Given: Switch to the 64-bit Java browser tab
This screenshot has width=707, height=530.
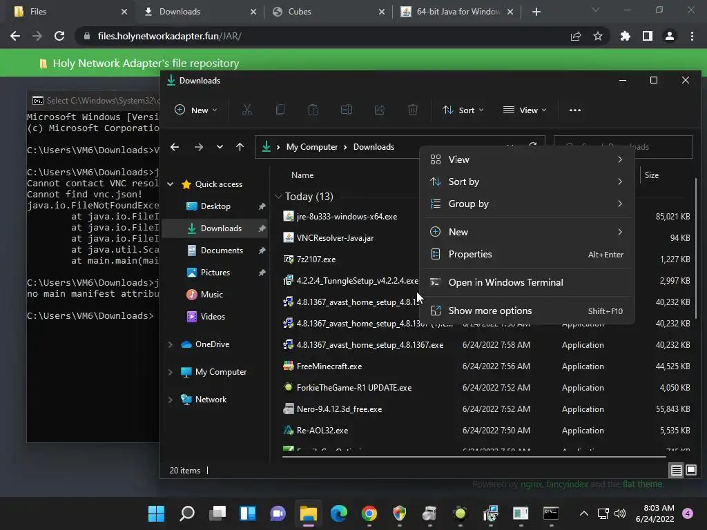Looking at the screenshot, I should click(456, 12).
